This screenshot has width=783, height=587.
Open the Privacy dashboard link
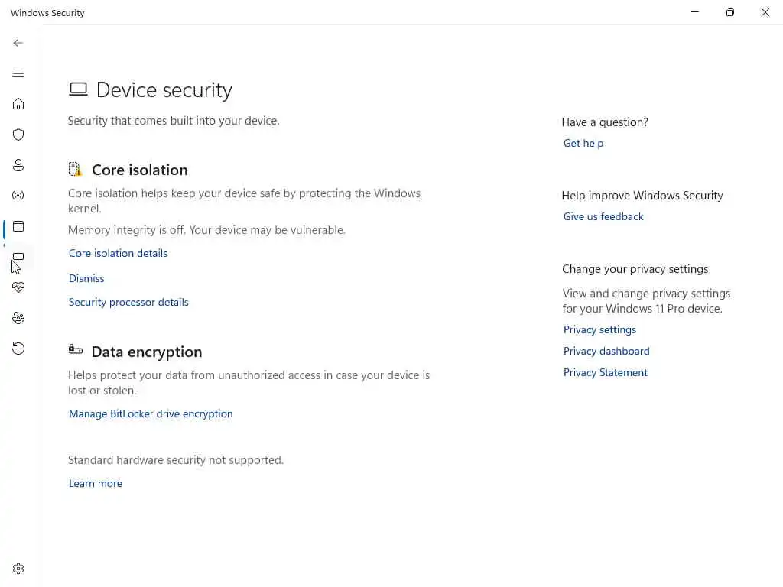coord(606,351)
